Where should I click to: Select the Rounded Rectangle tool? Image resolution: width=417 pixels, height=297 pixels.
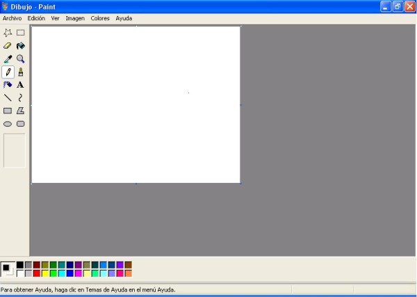pos(21,124)
